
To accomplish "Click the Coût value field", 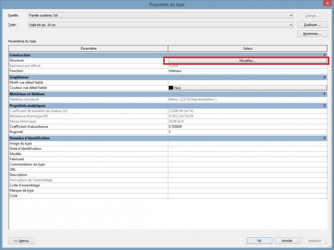I will pyautogui.click(x=247, y=196).
